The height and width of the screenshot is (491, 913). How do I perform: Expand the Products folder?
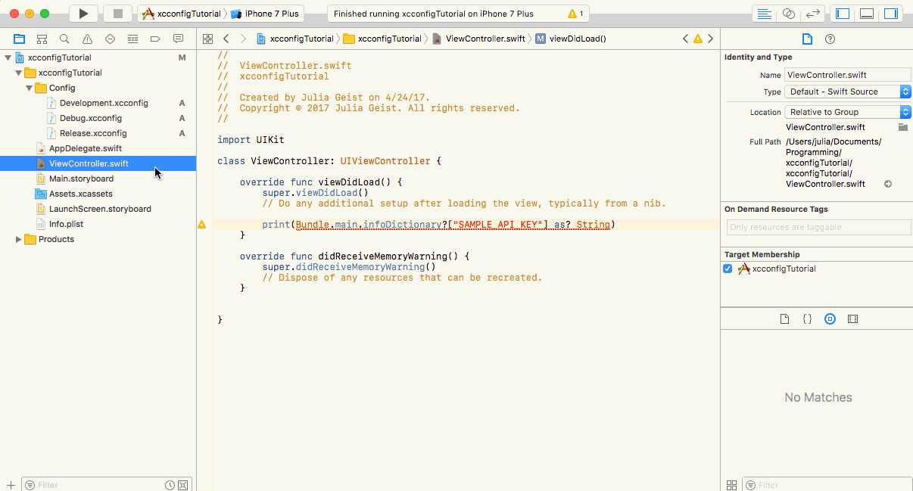click(19, 239)
